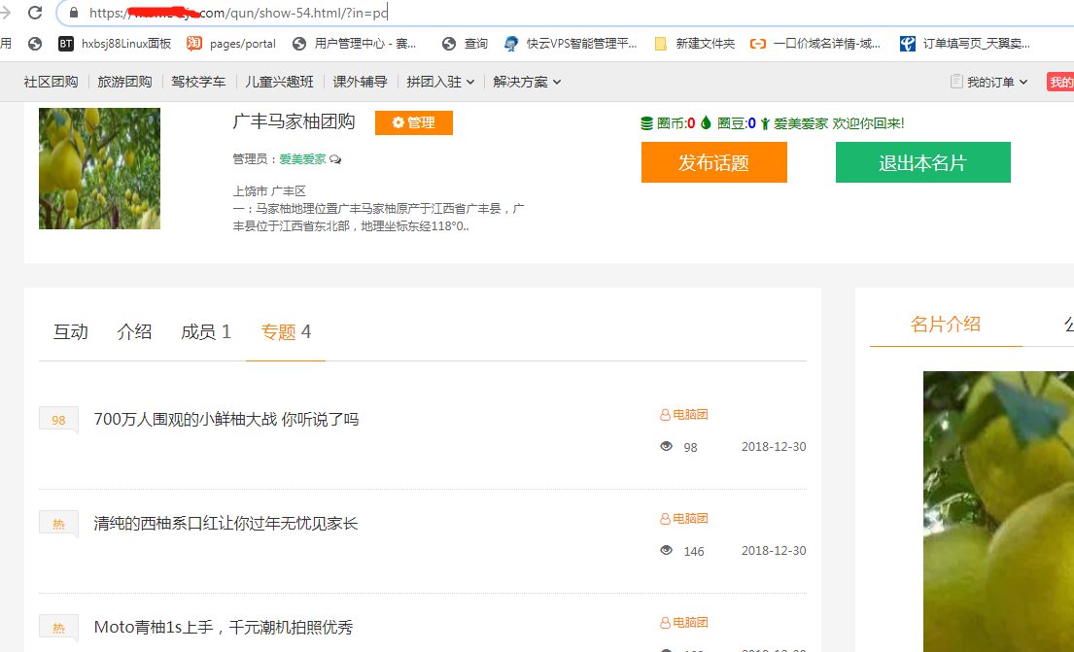Switch to the 互动 tab
Viewport: 1074px width, 652px height.
tap(70, 332)
